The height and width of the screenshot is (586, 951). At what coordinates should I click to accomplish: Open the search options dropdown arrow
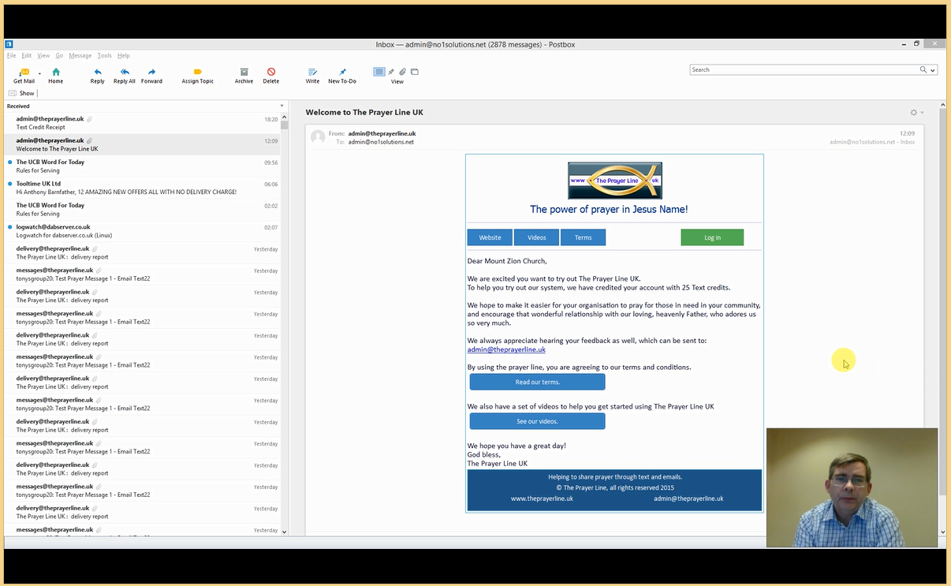click(933, 70)
